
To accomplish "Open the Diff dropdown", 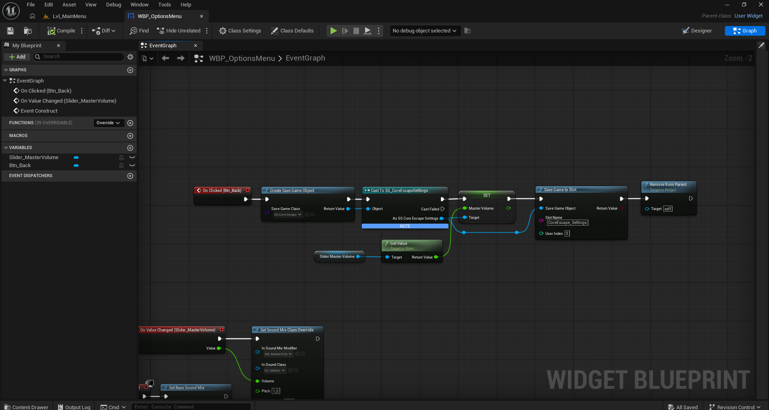I will click(x=104, y=31).
